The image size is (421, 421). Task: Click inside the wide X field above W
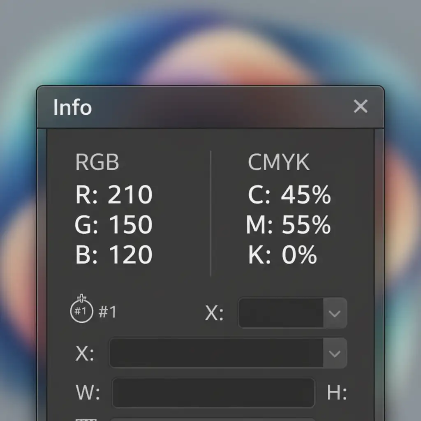point(216,354)
